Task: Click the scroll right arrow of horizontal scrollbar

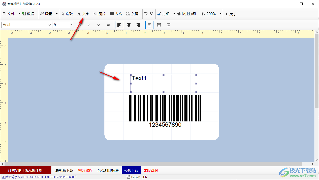Action: 313,164
